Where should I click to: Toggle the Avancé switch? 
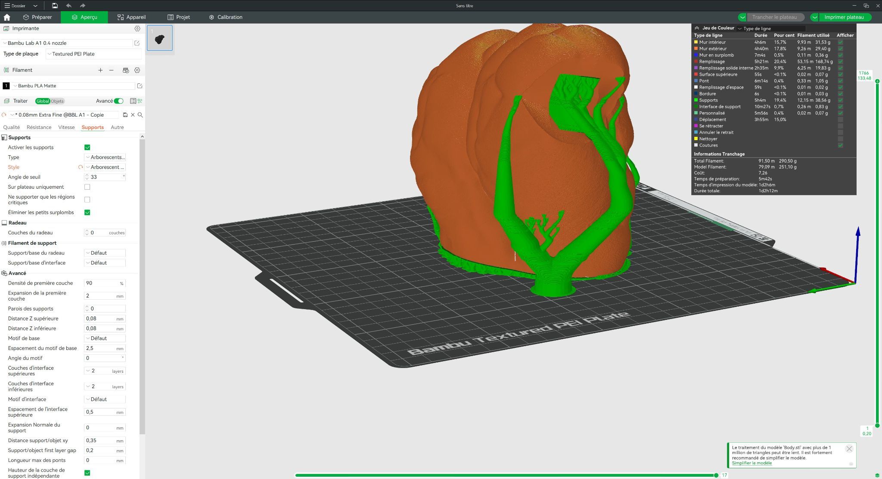coord(118,101)
